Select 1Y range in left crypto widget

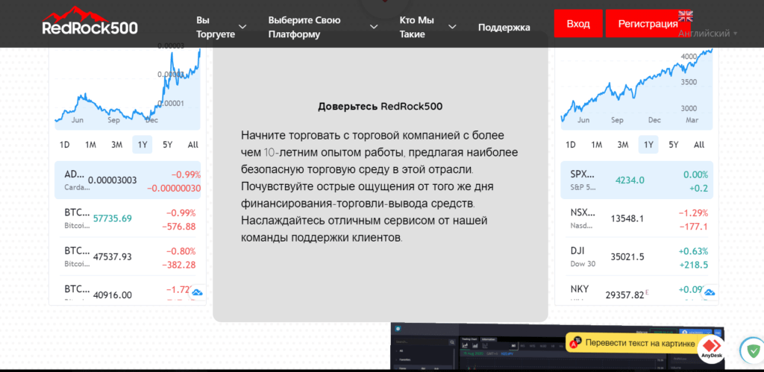[x=143, y=145]
